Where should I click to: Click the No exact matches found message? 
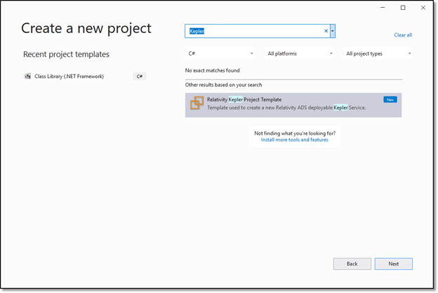212,70
